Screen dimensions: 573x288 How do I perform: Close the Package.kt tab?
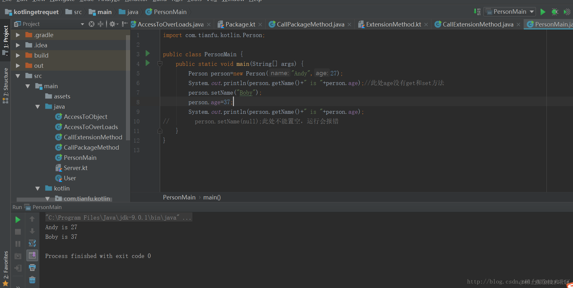coord(260,25)
